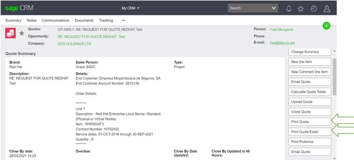Image resolution: width=354 pixels, height=160 pixels.
Task: Click the Print Quote button
Action: [x=309, y=122]
